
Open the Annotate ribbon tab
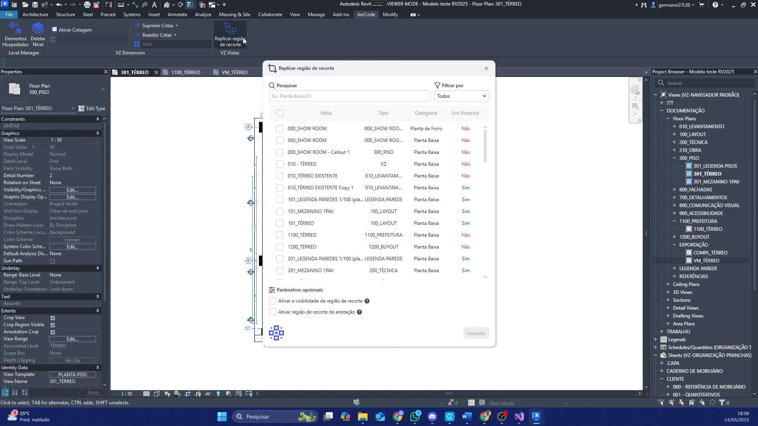(177, 15)
